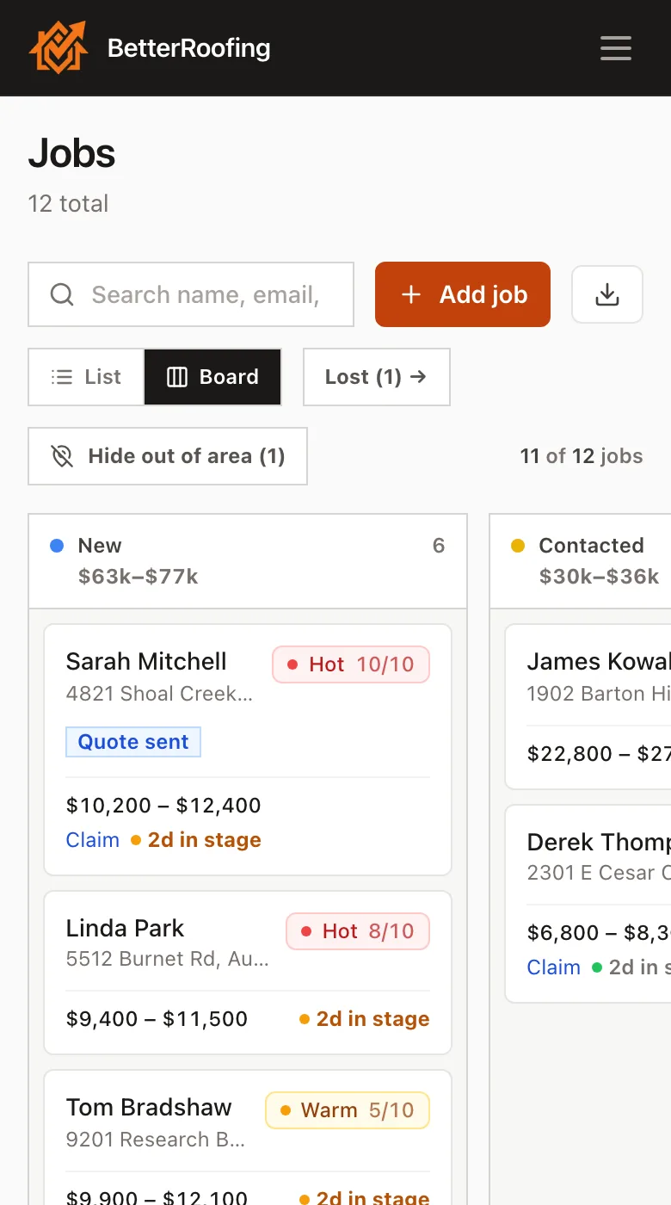Click $10,200 – $12,400 price range

click(x=163, y=806)
